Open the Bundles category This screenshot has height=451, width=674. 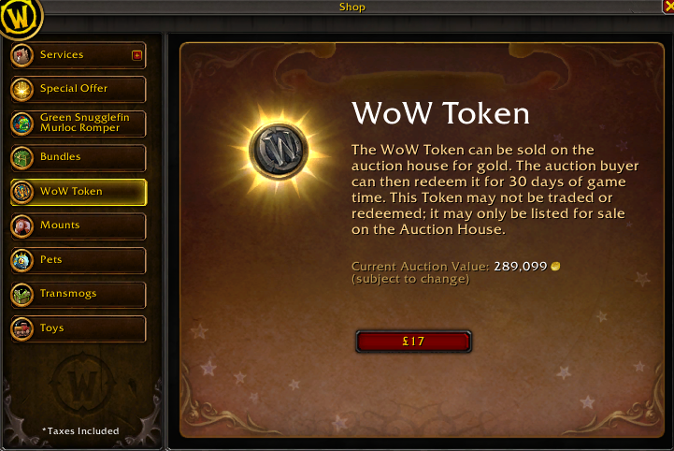point(79,158)
